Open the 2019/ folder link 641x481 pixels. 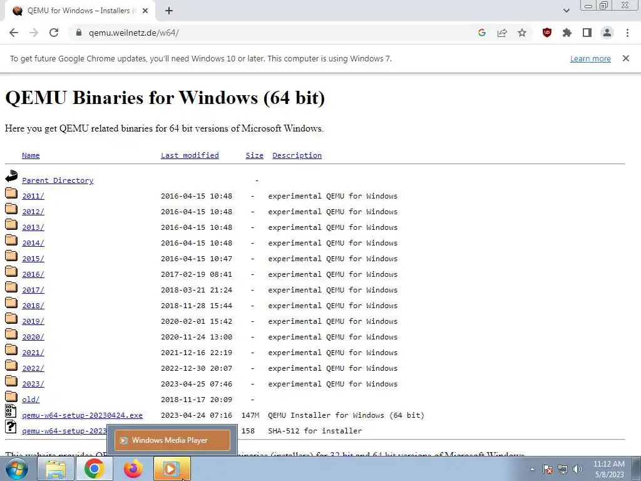pyautogui.click(x=33, y=321)
